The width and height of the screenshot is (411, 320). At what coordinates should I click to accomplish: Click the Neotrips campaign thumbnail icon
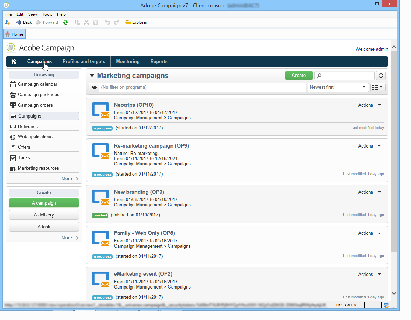(x=101, y=110)
